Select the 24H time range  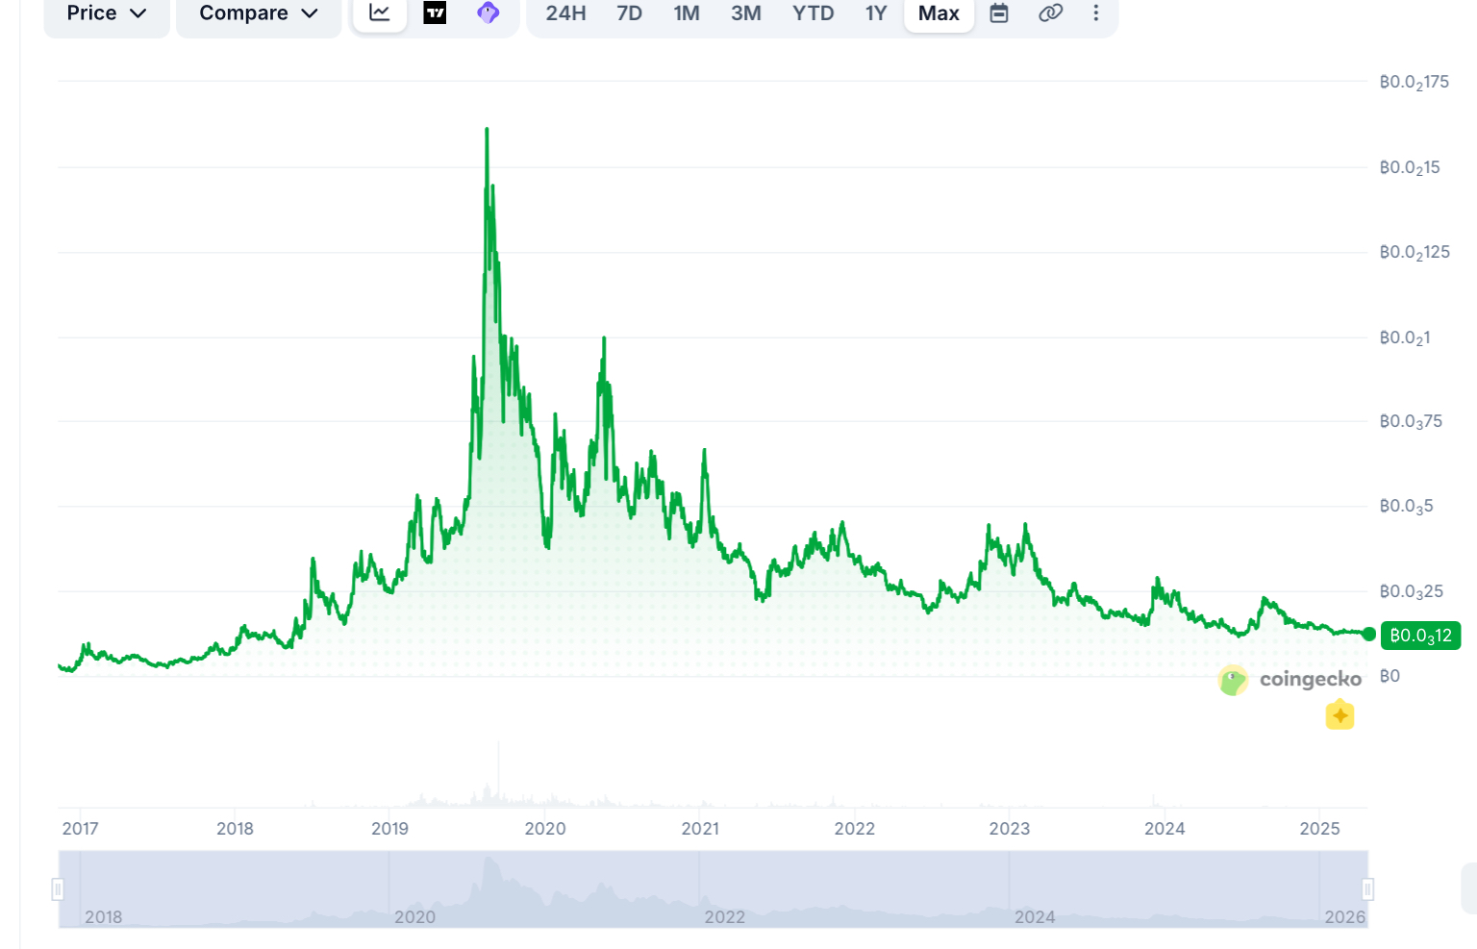[x=565, y=13]
